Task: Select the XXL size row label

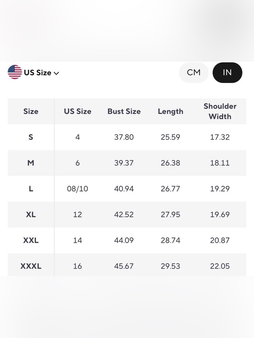Action: tap(31, 240)
